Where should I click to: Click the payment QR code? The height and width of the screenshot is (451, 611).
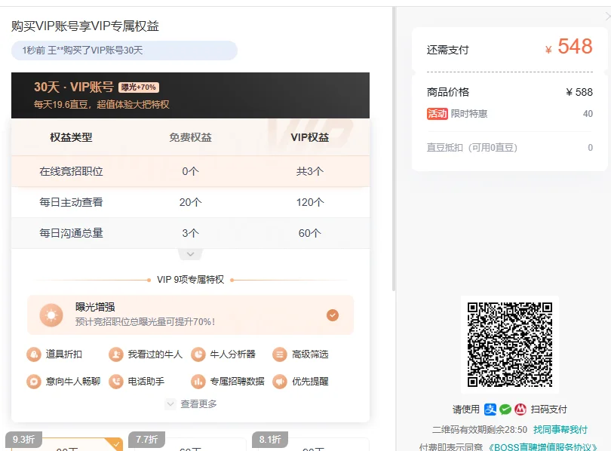pos(510,345)
